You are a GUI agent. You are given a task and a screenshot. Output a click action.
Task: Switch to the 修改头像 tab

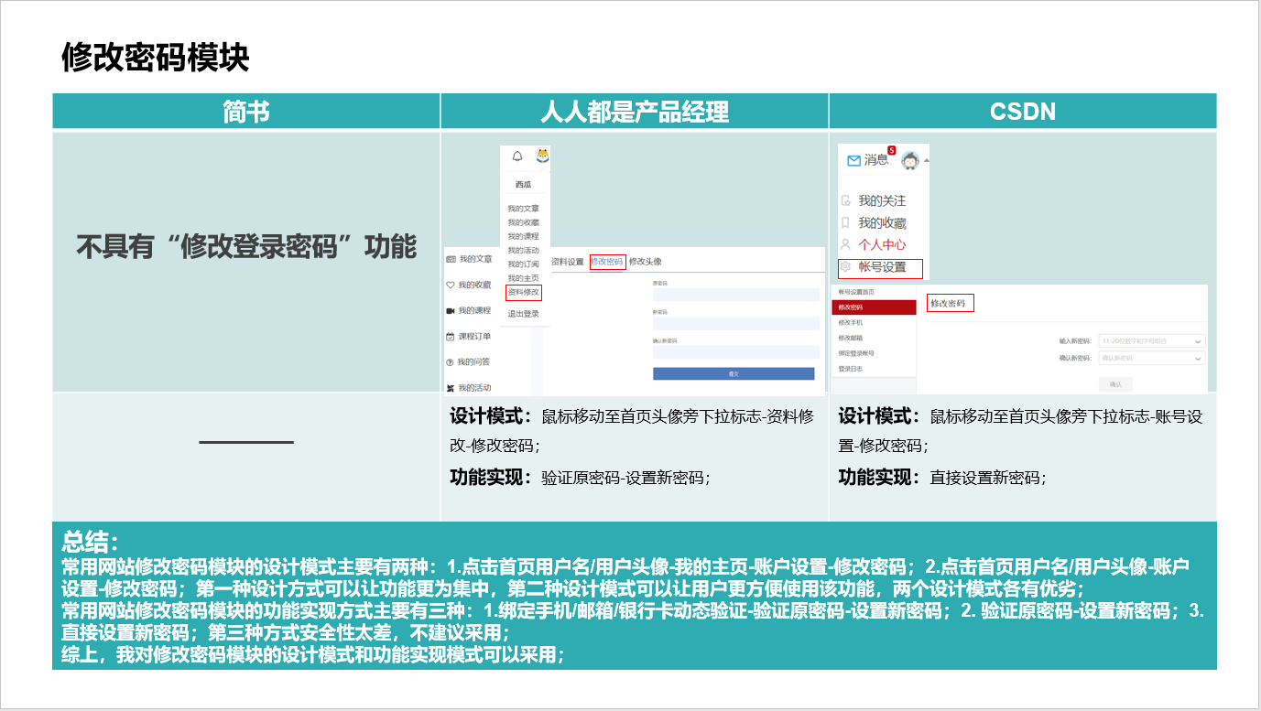pyautogui.click(x=646, y=262)
